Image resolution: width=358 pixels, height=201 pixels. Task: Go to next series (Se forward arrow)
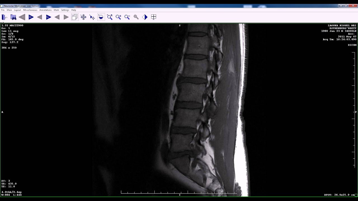coord(48,17)
